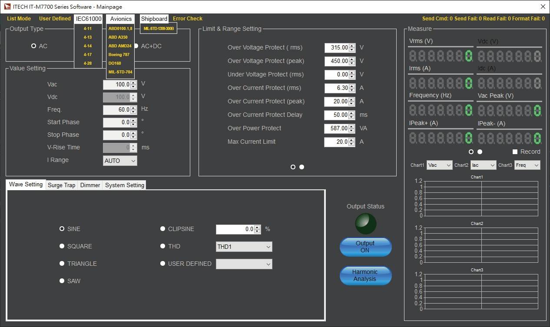Choose 4-11 from the IEC61000 list

click(88, 29)
